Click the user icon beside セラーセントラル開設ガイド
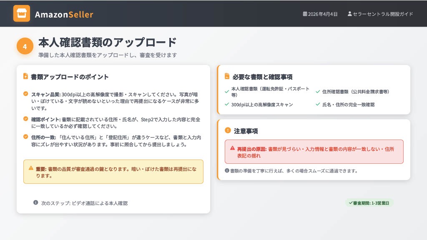The height and width of the screenshot is (240, 427). coord(349,14)
